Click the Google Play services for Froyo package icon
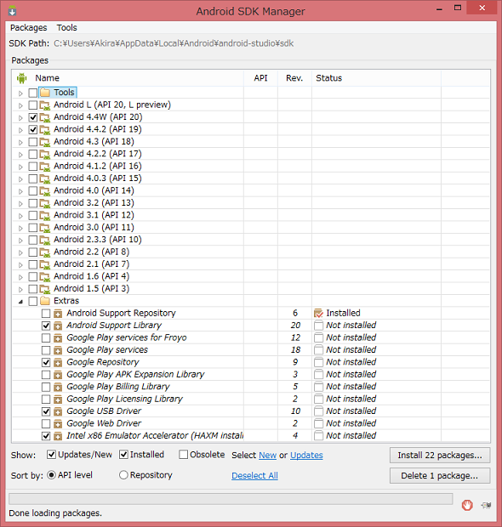The width and height of the screenshot is (502, 527). pos(58,338)
